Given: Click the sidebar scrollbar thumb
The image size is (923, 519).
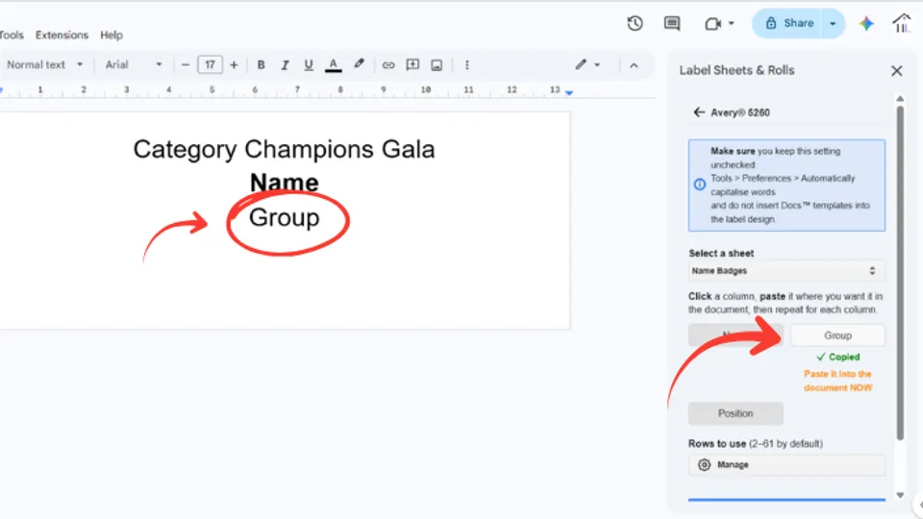Looking at the screenshot, I should 900,272.
